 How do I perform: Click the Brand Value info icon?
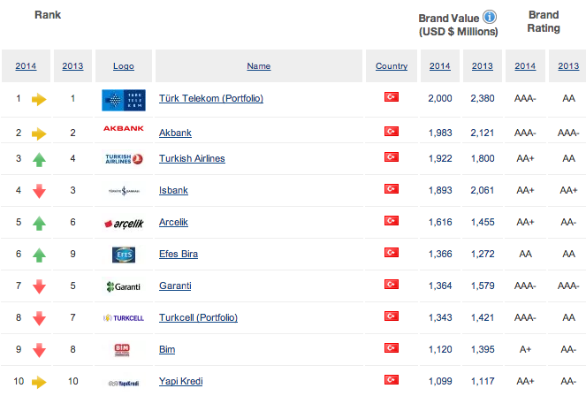490,17
